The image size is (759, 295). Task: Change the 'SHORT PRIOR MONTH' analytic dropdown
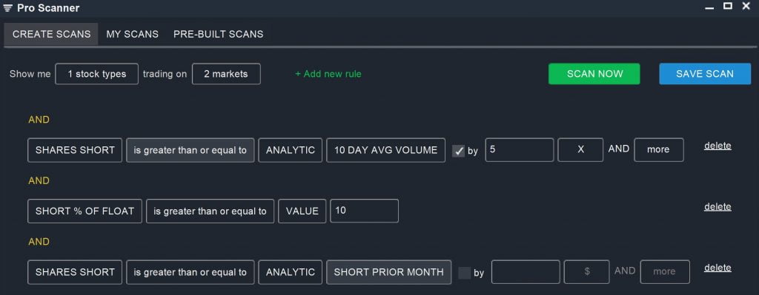pos(388,272)
